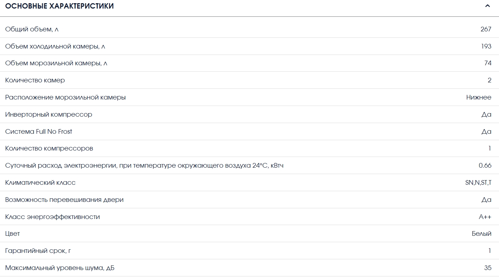The width and height of the screenshot is (499, 280).
Task: Select the 'Количество компрессоров' label
Action: [x=49, y=148]
